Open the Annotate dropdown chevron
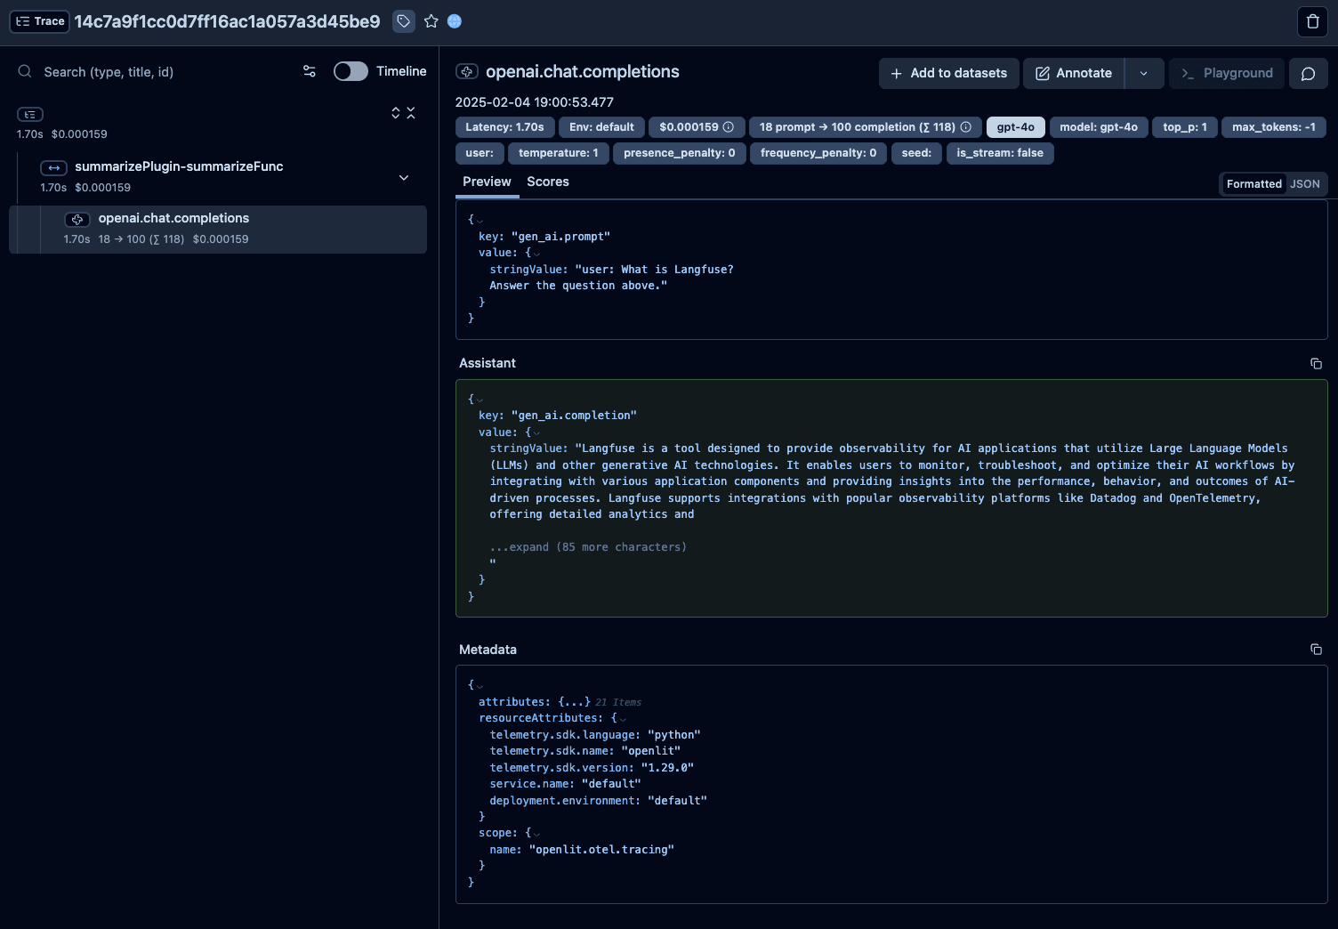Screen dimensions: 1338x929 [x=1144, y=73]
